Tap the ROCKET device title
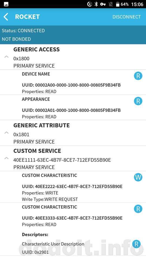Image resolution: width=146 pixels, height=259 pixels. pos(27,17)
